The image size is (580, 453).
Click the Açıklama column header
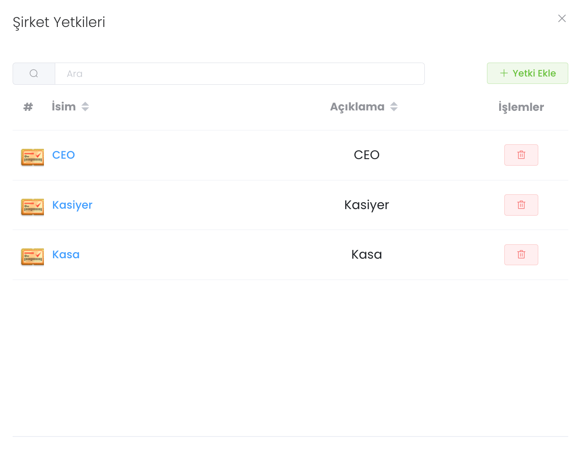click(357, 107)
